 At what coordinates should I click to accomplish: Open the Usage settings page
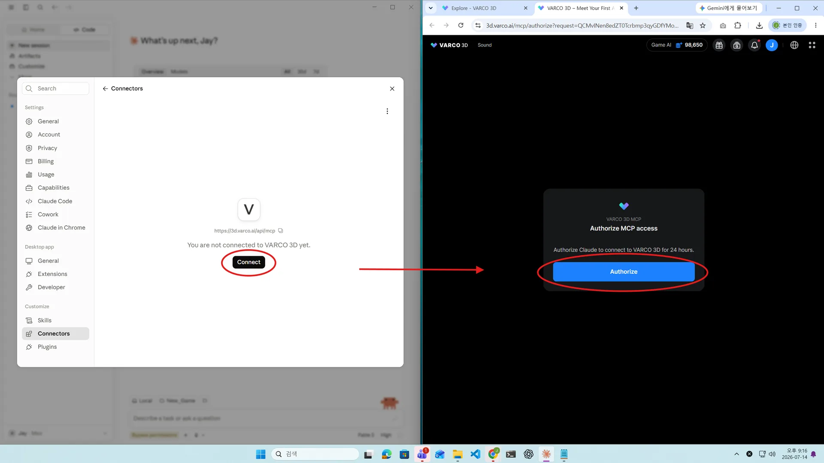coord(55,175)
